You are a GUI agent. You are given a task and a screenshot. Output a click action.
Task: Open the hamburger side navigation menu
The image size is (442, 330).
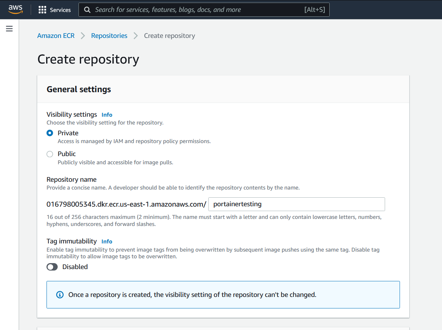click(9, 29)
